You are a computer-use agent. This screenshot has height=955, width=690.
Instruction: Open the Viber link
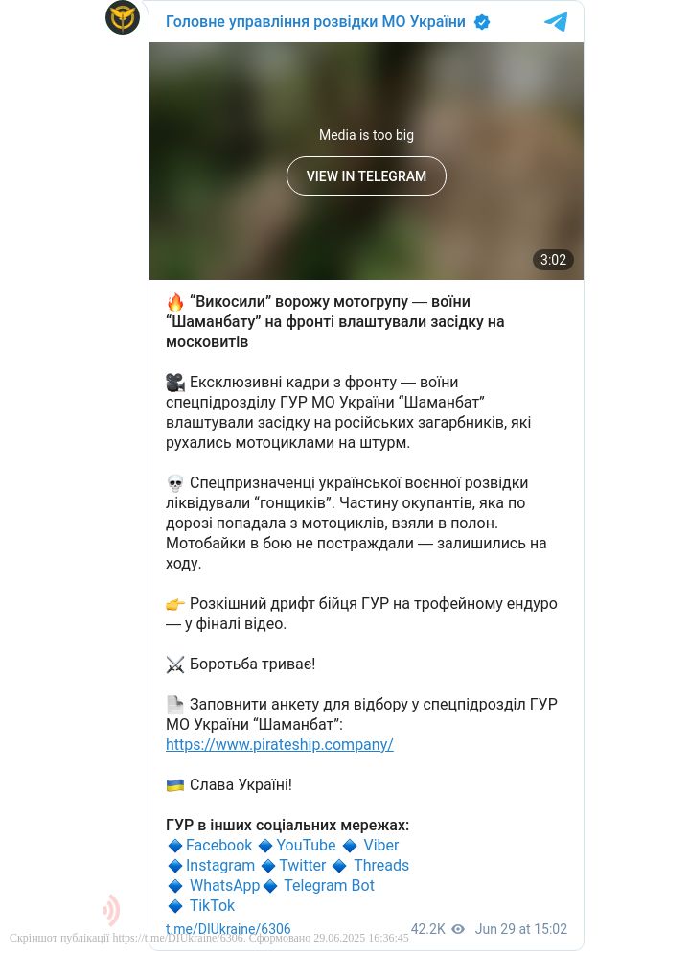(x=381, y=846)
